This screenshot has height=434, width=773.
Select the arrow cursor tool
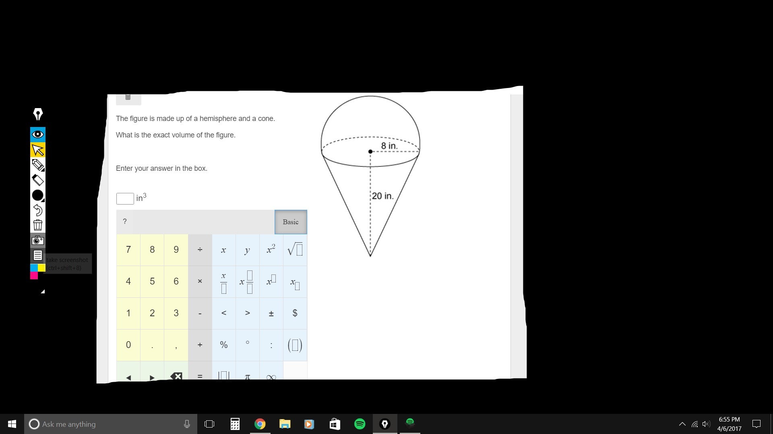(x=38, y=150)
